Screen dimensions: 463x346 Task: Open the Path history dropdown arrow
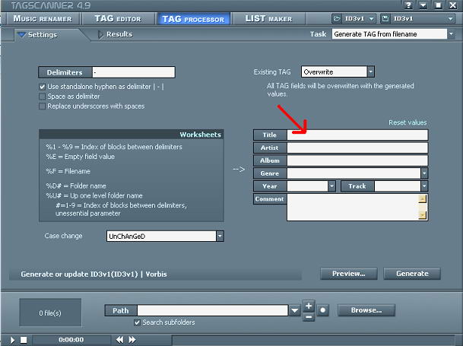[295, 310]
